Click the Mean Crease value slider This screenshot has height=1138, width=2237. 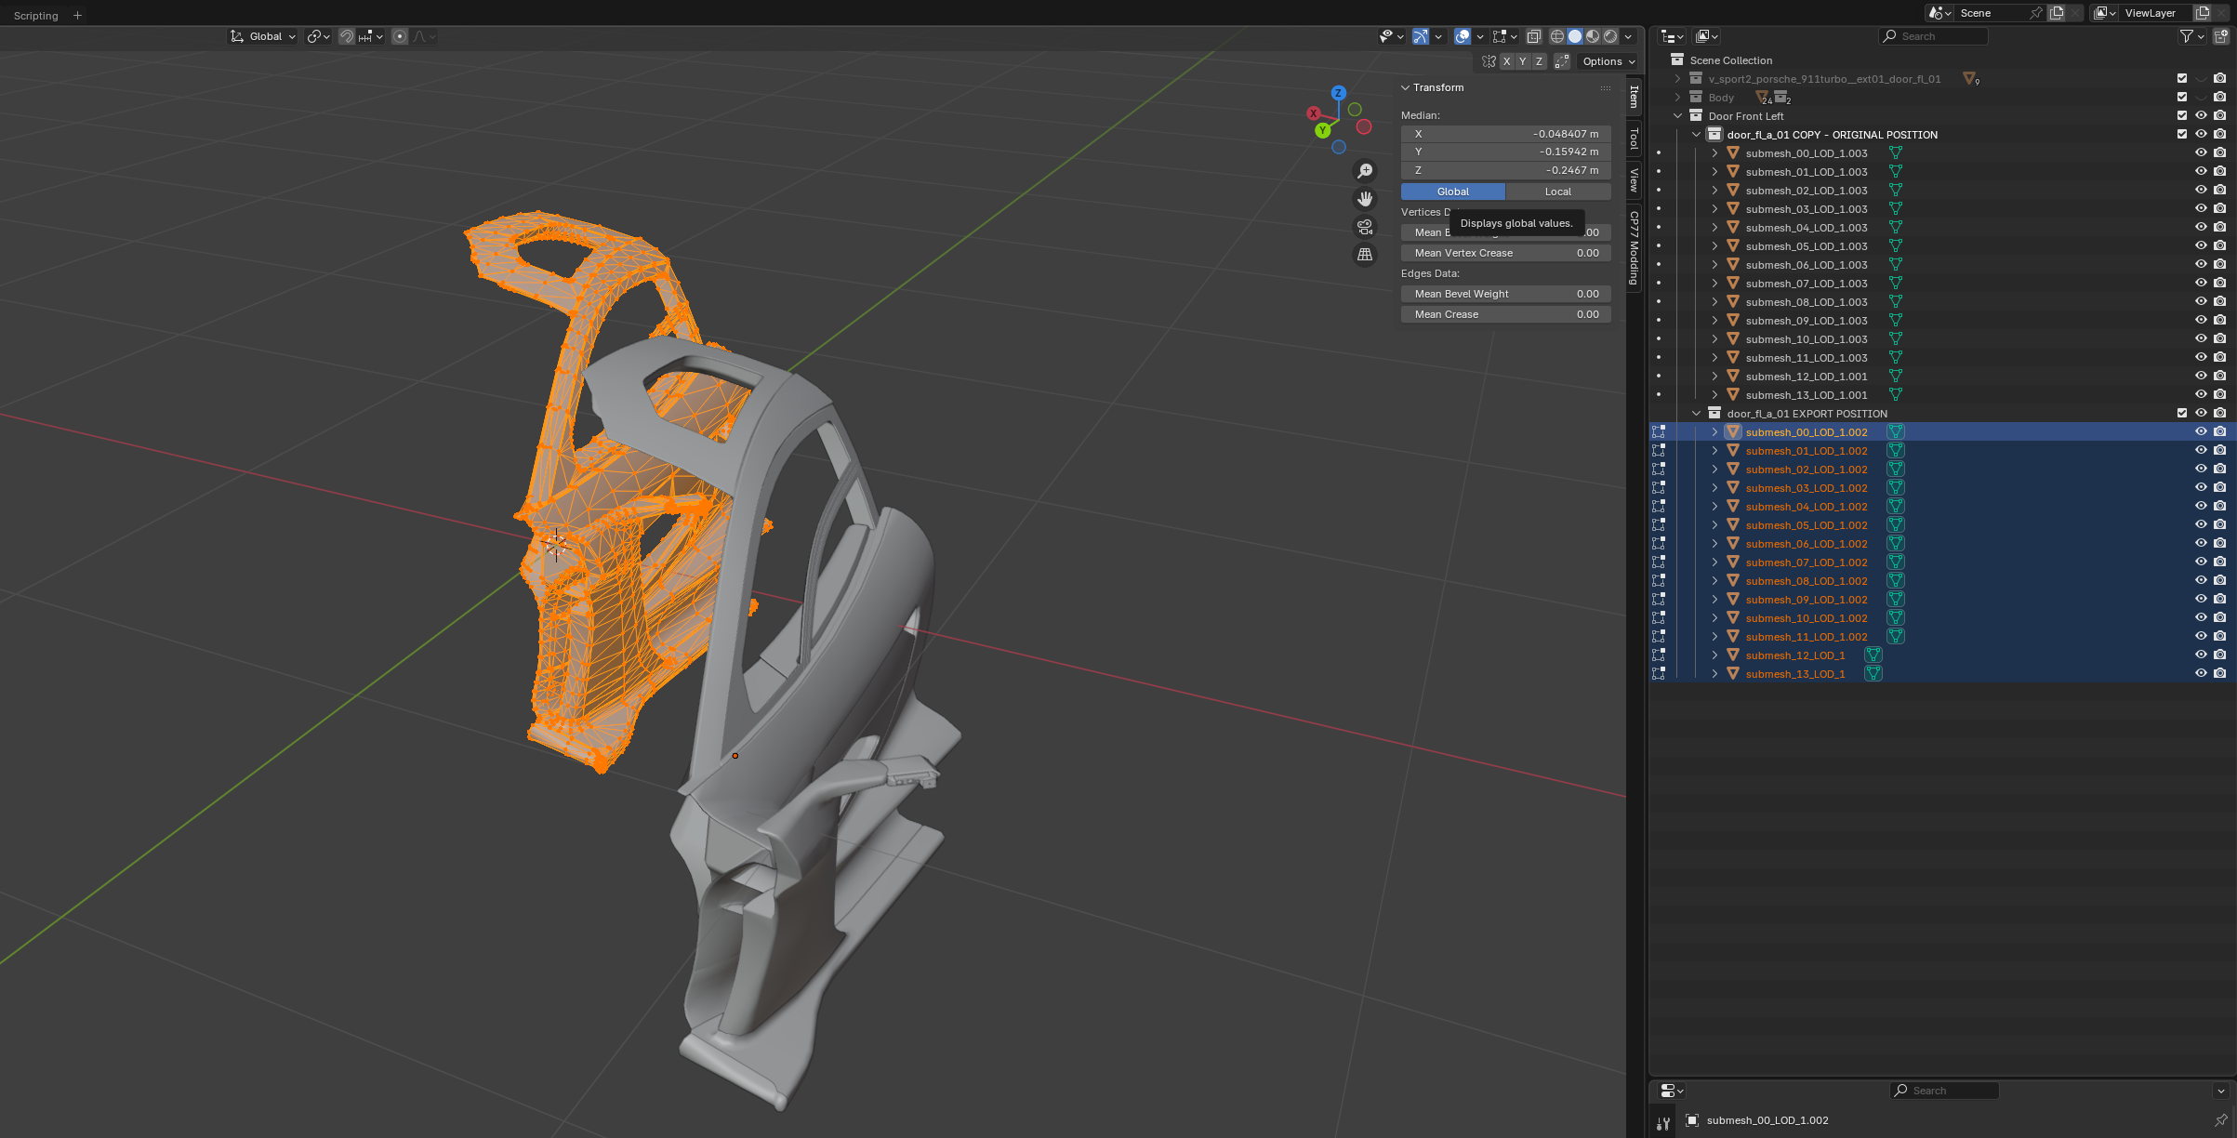(1505, 314)
